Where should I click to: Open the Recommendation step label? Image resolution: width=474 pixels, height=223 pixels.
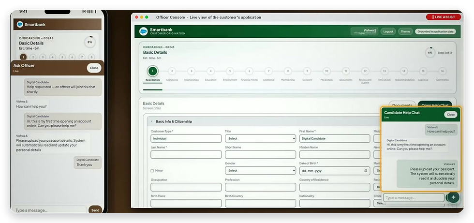coord(405,80)
